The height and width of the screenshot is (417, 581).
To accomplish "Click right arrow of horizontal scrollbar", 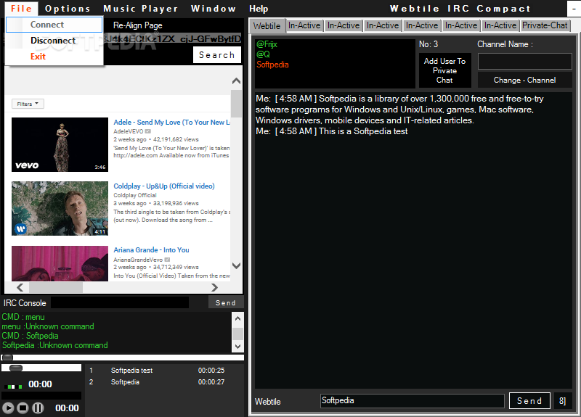I will (214, 287).
